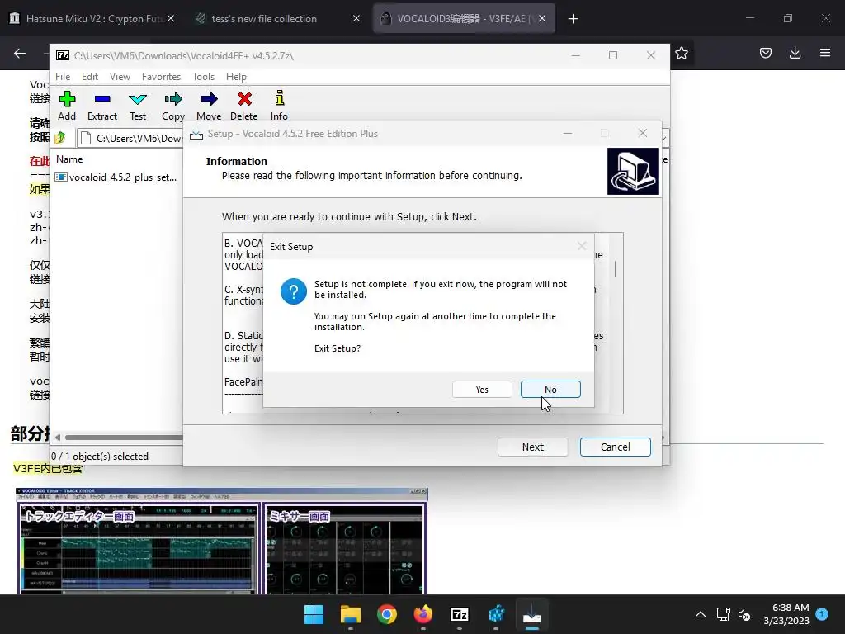
Task: Open the Favorites menu in 7-Zip
Action: pyautogui.click(x=161, y=77)
